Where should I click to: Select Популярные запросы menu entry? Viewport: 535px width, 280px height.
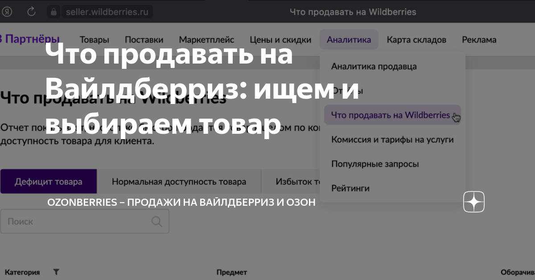pos(375,164)
